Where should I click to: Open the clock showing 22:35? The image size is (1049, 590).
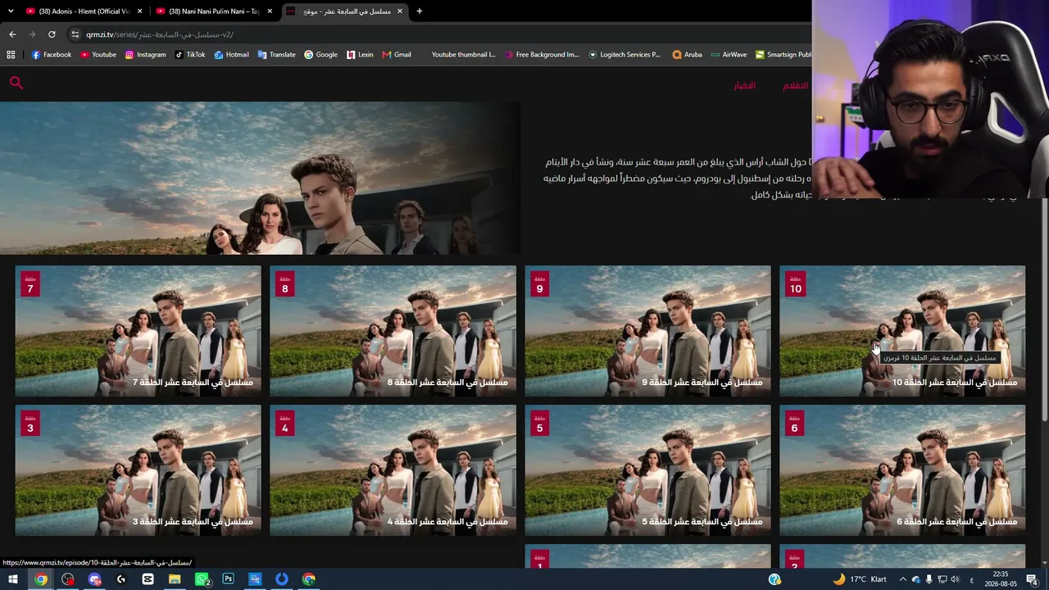(1001, 579)
